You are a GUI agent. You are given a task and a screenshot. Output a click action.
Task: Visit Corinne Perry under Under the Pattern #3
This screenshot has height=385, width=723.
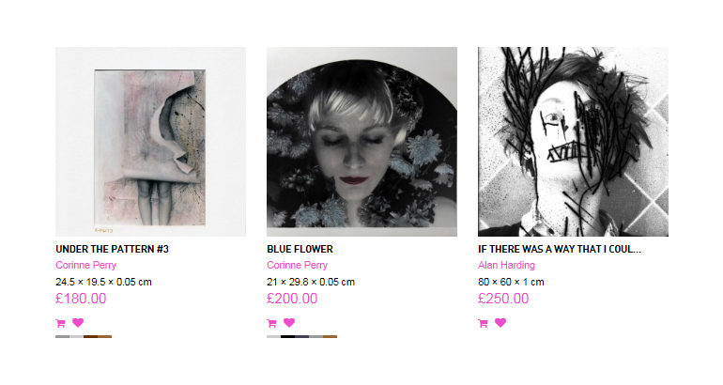click(85, 265)
